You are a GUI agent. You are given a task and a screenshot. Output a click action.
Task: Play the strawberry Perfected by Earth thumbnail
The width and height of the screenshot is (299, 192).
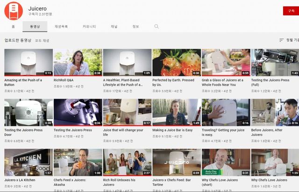click(x=177, y=62)
